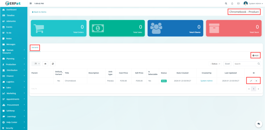Edit the Chromebook variant row

[x=251, y=81]
